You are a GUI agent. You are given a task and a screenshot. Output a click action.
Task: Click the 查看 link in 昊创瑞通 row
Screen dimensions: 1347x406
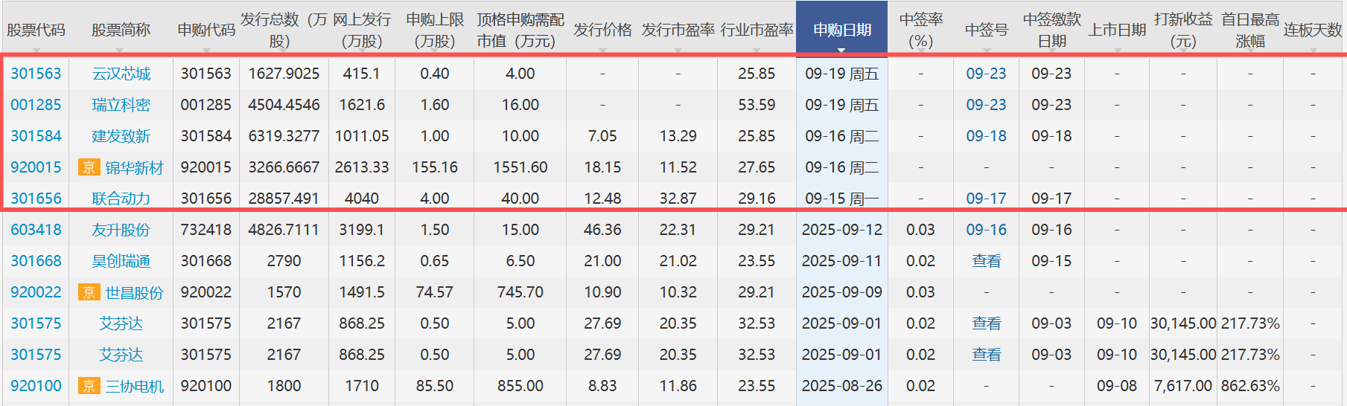(x=986, y=261)
